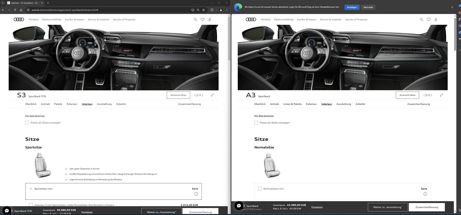Click the info icon for Normalsitze vorn
Image resolution: width=461 pixels, height=215 pixels.
point(425,194)
